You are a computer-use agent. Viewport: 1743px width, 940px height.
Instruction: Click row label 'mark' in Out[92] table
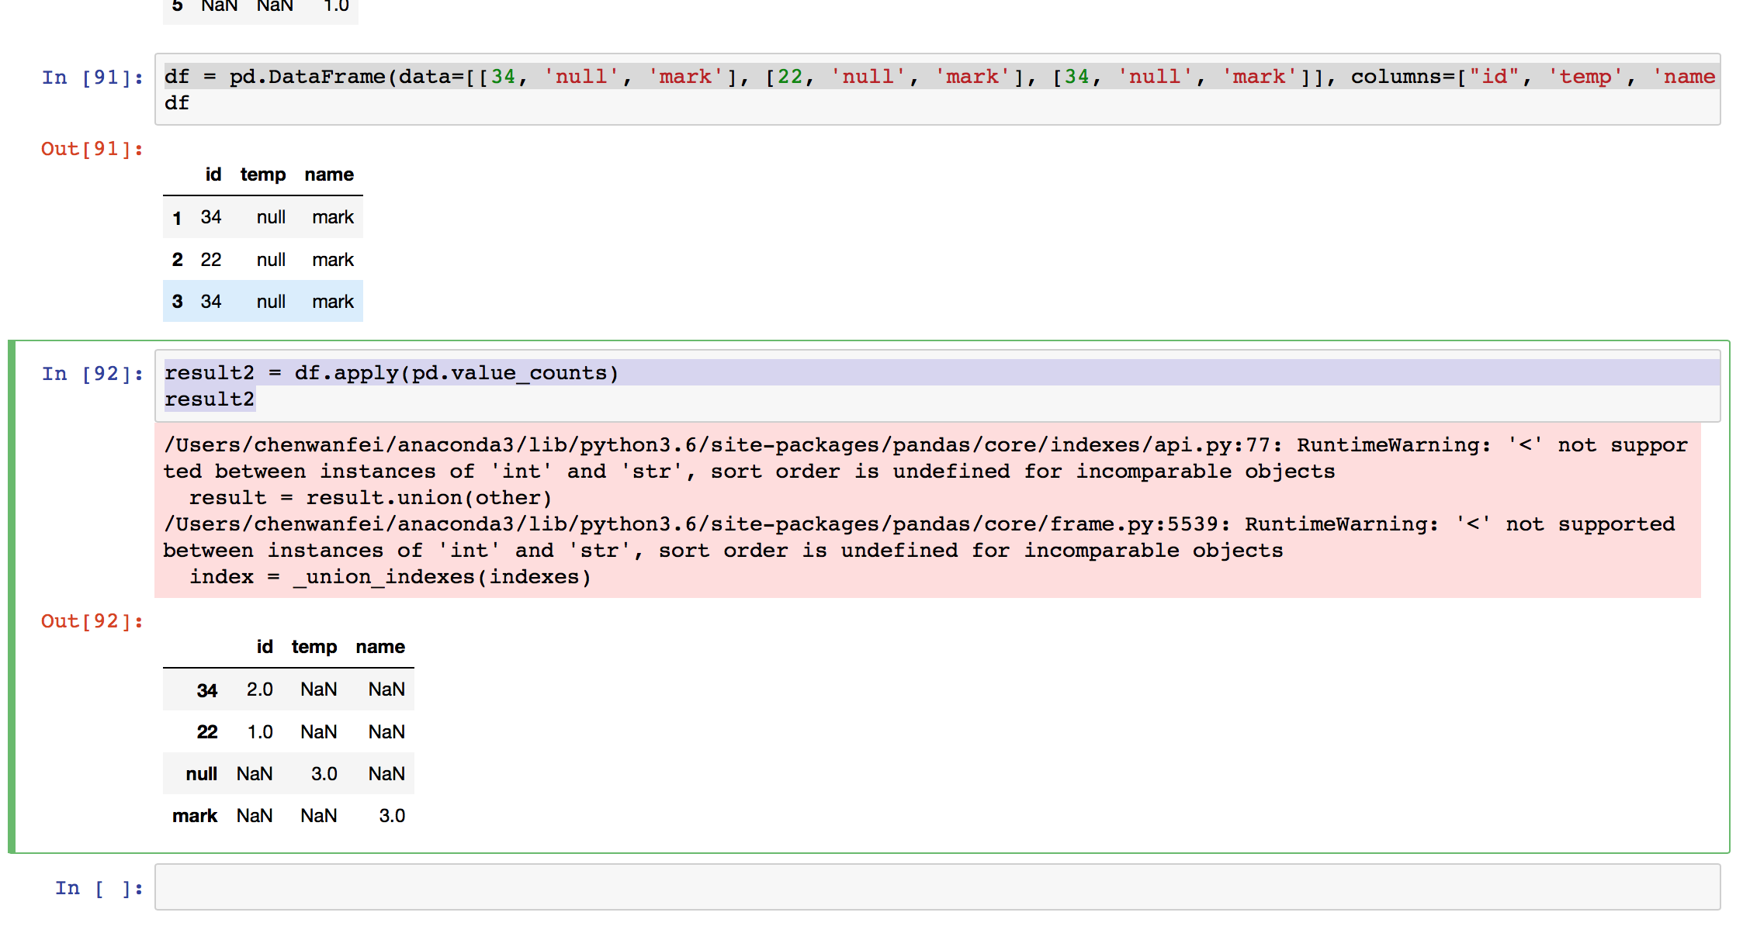[x=195, y=816]
